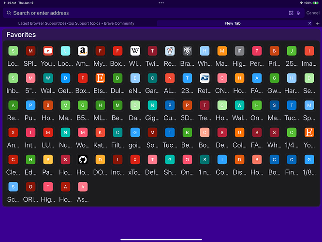Open the 'Cu...' favorite
This screenshot has width=322, height=242.
[170, 106]
